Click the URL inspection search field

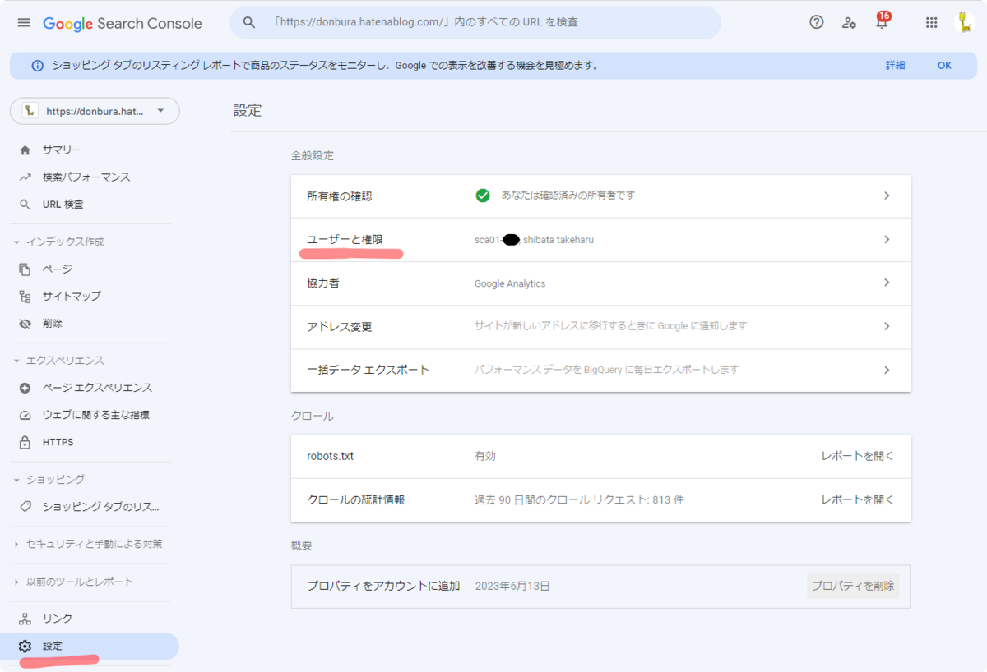click(x=475, y=22)
